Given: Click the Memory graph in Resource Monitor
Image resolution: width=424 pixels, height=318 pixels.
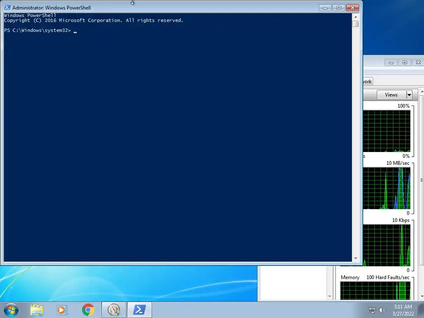Looking at the screenshot, I should point(375,290).
